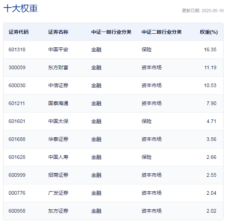This screenshot has width=226, height=223.
Task: Click weight value 3.56
Action: pyautogui.click(x=211, y=139)
